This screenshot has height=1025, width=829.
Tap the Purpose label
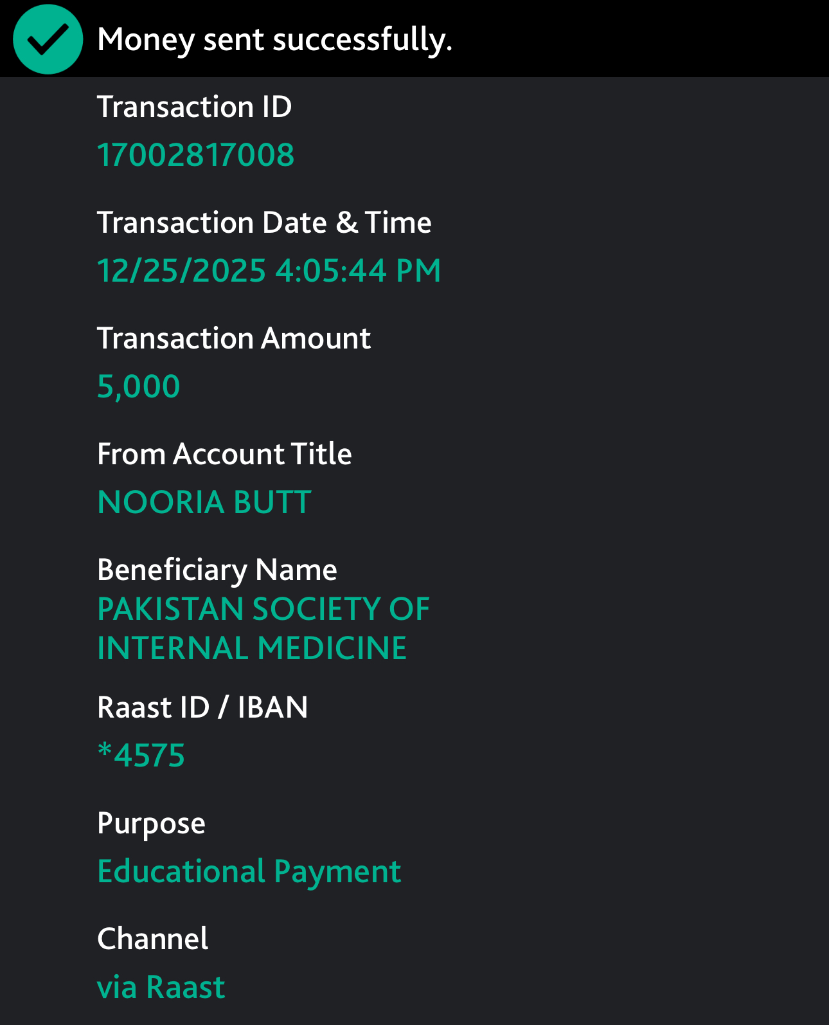tap(151, 824)
